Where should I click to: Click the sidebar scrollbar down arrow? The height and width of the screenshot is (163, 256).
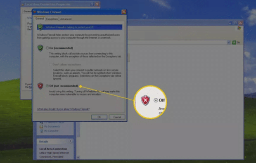[78, 157]
